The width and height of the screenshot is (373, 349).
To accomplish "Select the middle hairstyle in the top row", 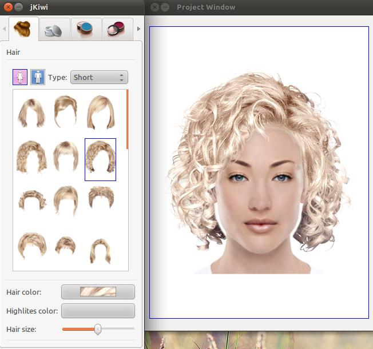I will coord(66,111).
